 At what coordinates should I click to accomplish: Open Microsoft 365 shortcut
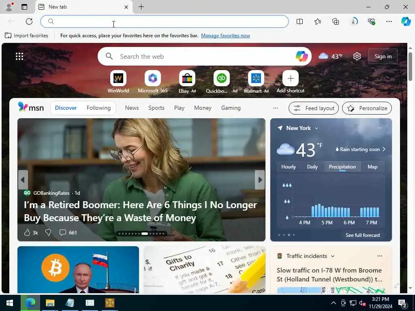[153, 82]
